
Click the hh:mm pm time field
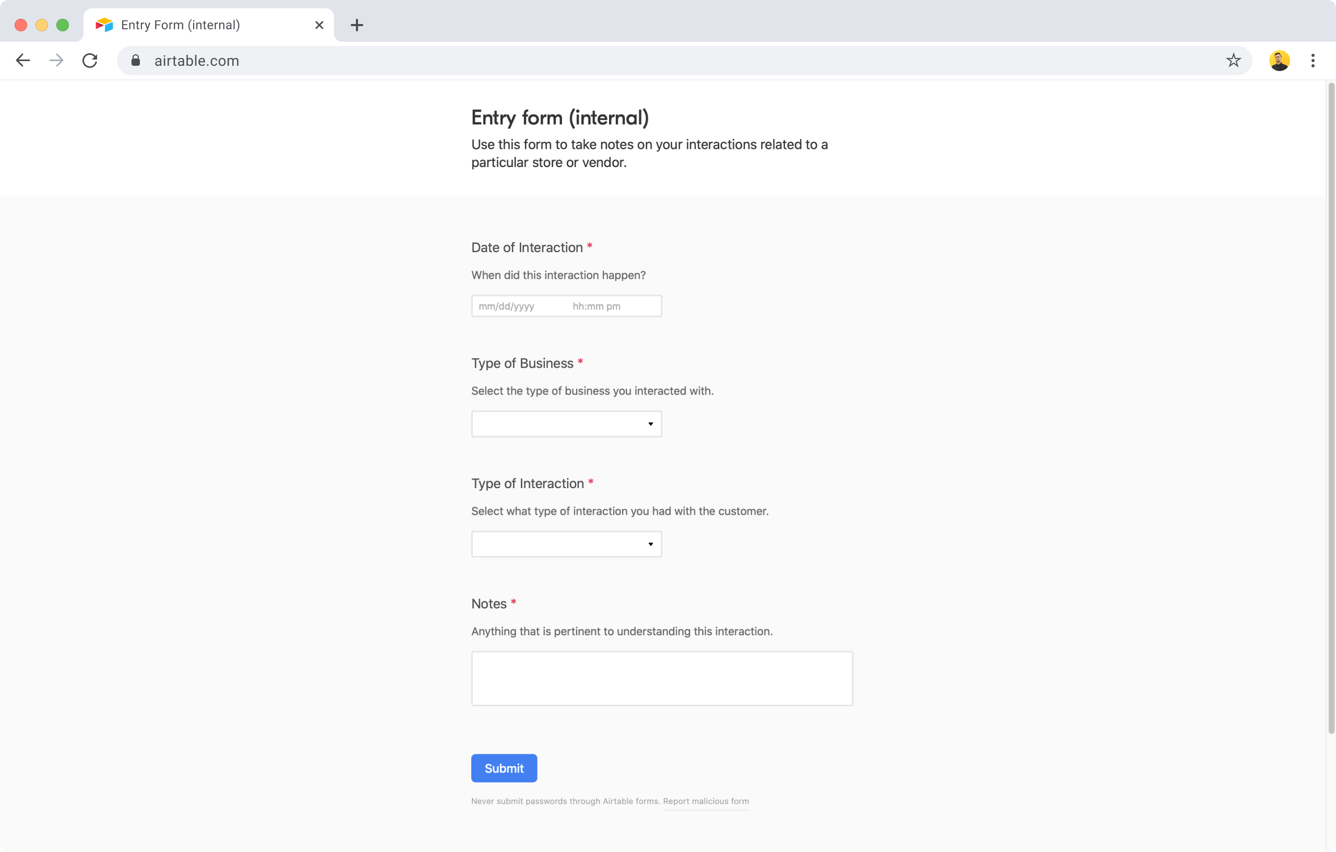tap(597, 306)
